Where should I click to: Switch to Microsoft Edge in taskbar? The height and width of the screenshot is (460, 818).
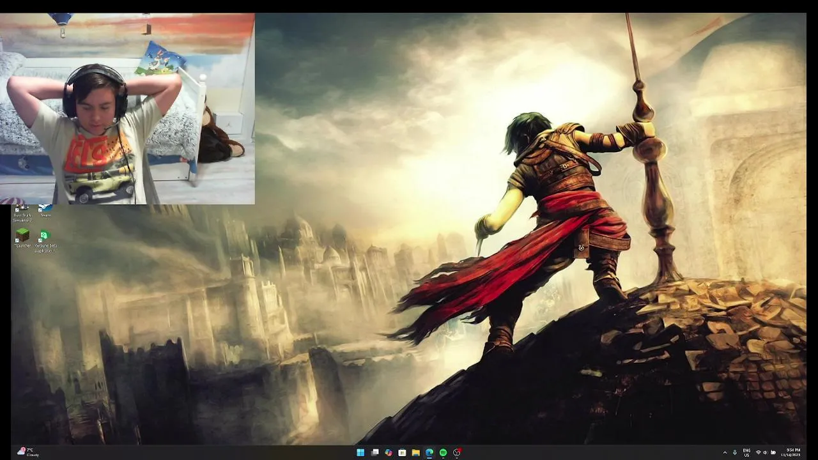pos(429,452)
